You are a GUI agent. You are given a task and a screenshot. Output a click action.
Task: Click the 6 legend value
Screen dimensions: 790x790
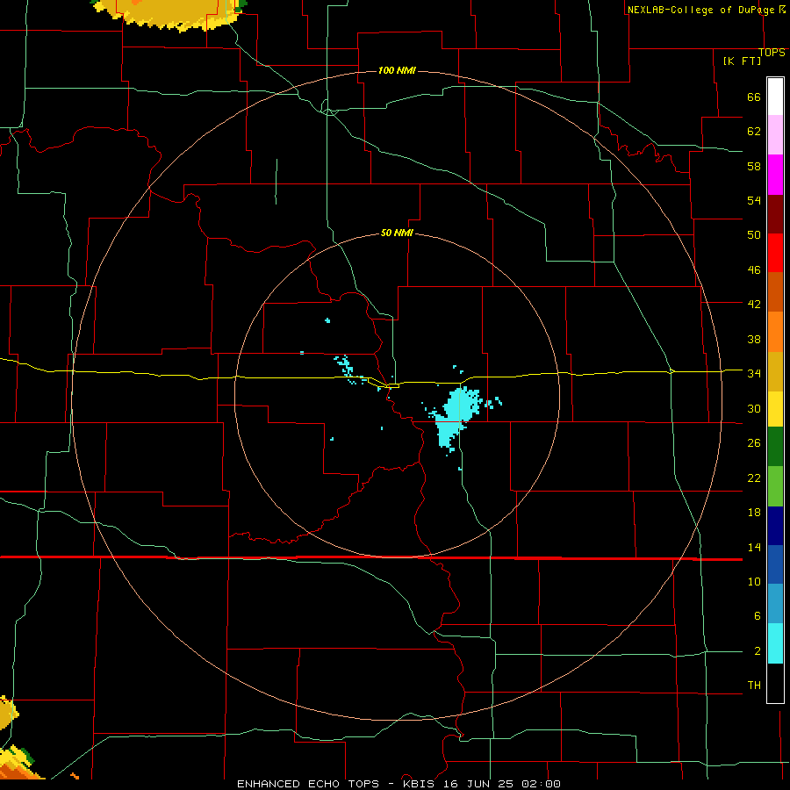(x=757, y=615)
